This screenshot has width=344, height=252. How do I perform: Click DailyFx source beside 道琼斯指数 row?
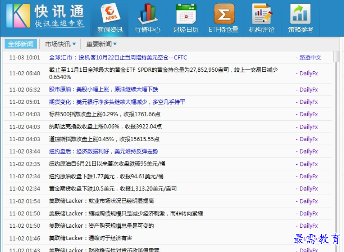[x=308, y=139]
